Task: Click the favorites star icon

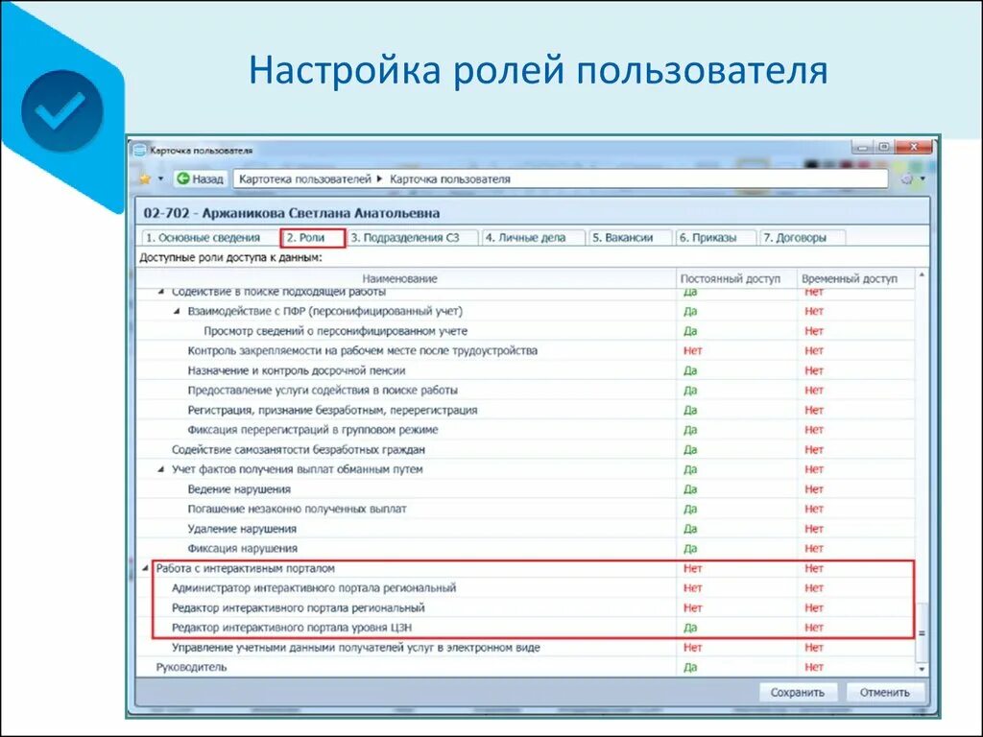Action: [146, 178]
